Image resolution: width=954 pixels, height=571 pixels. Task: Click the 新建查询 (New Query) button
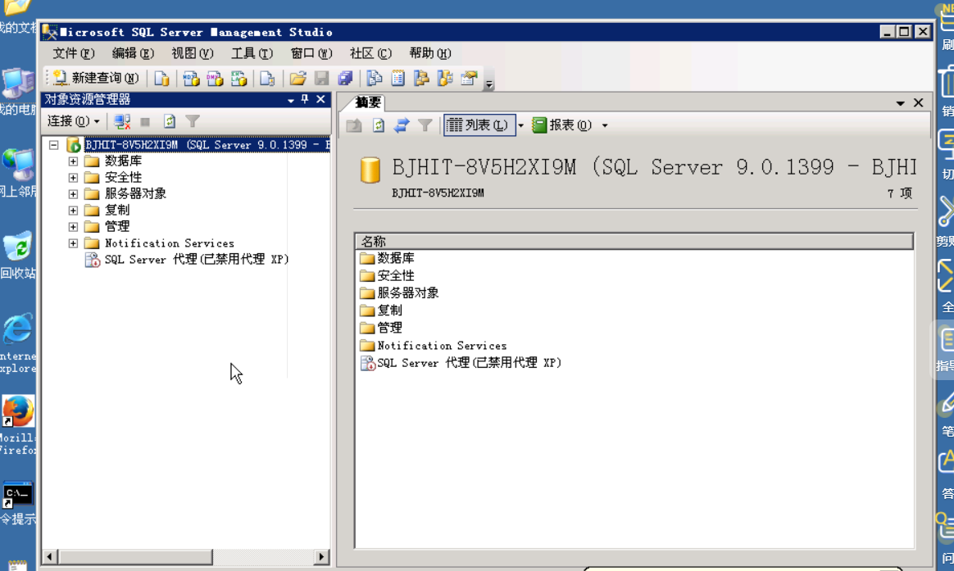pos(96,78)
